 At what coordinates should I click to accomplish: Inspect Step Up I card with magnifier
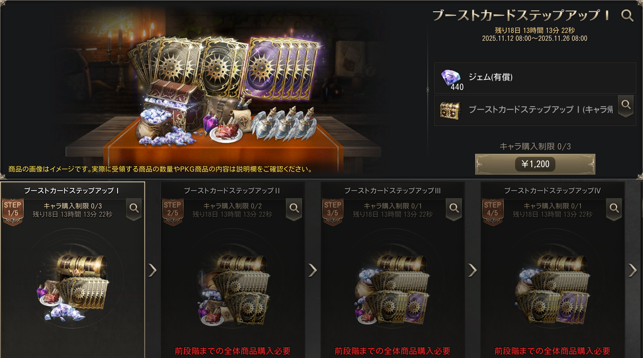(134, 209)
